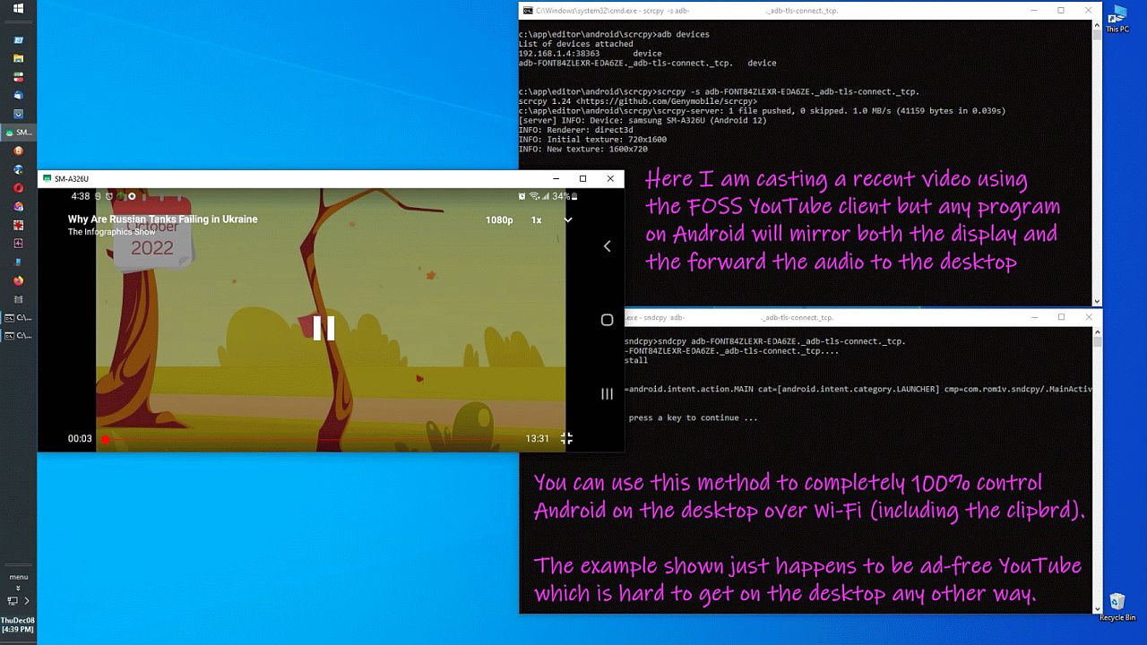
Task: Click the scrcpy cmd.exe title bar icon
Action: (x=528, y=11)
